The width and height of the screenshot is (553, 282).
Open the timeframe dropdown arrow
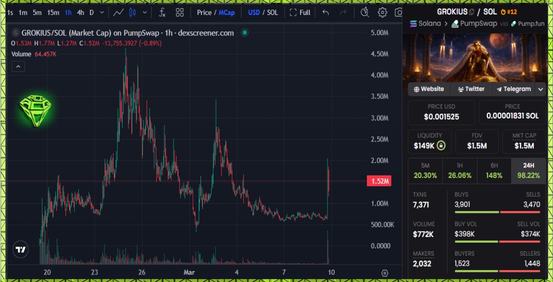(x=102, y=12)
